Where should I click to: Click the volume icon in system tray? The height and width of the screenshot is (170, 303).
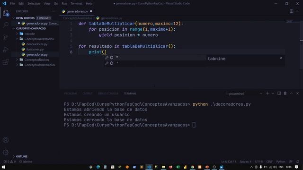tap(275, 167)
